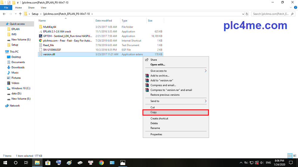298x167 pixels.
Task: Click the Windows Start button
Action: coord(5,163)
